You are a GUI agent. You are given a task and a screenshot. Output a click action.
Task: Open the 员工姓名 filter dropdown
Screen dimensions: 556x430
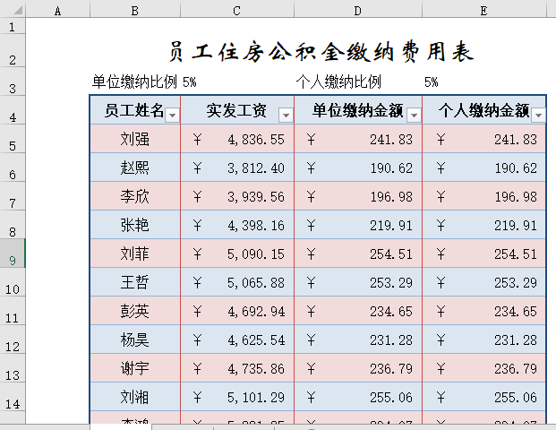pos(172,115)
